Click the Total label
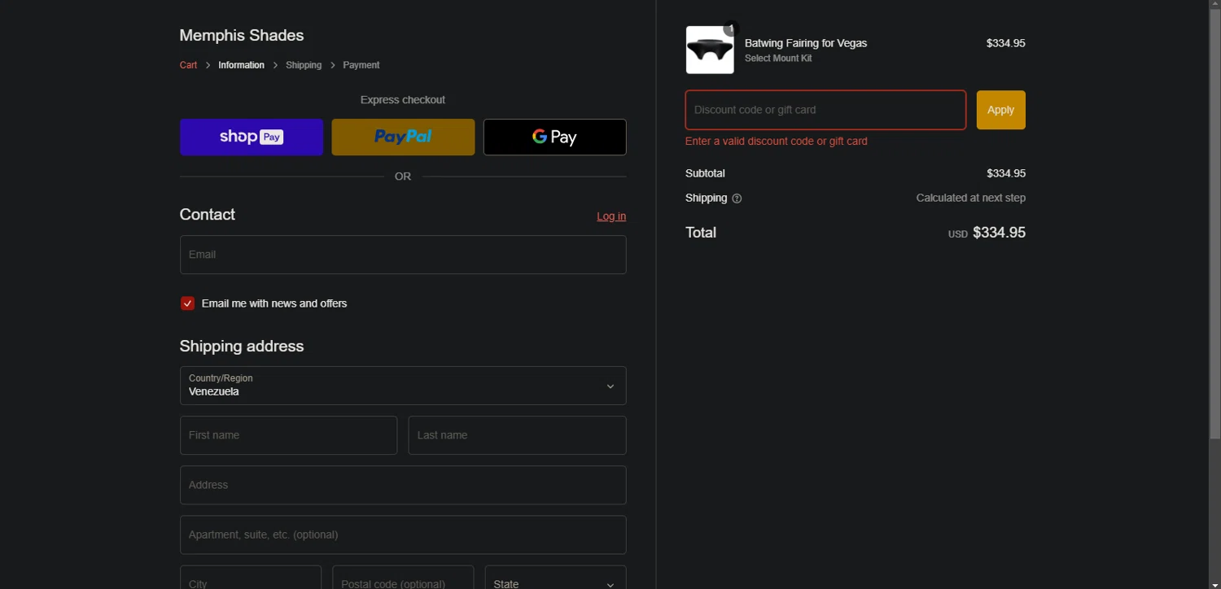The height and width of the screenshot is (589, 1221). [x=701, y=233]
